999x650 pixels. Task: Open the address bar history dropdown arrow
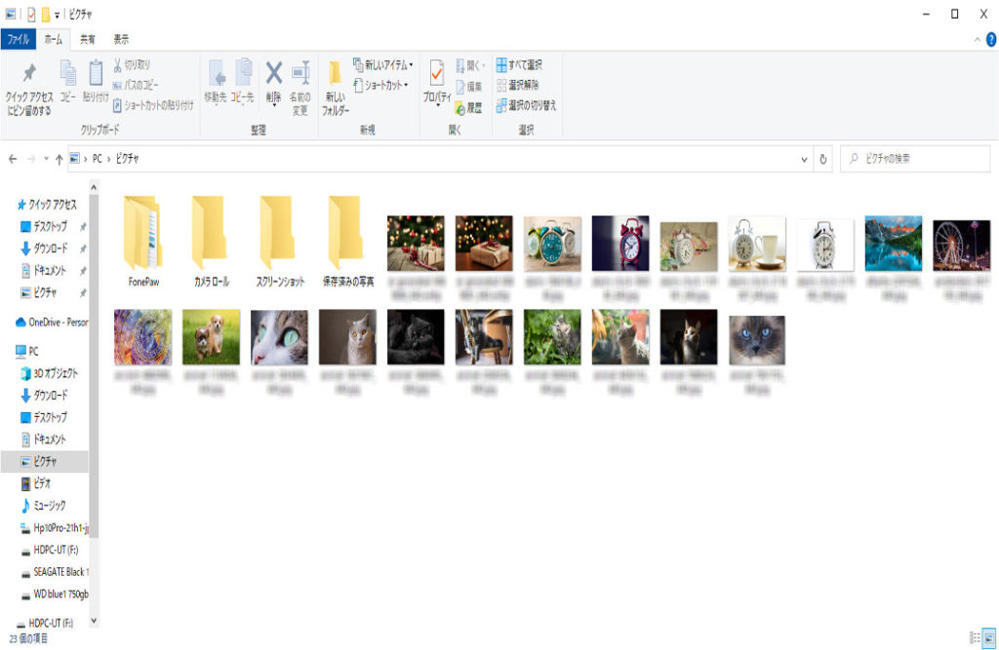[804, 159]
